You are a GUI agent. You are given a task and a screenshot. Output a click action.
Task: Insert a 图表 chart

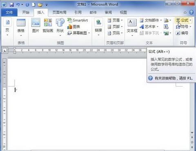coord(73,27)
